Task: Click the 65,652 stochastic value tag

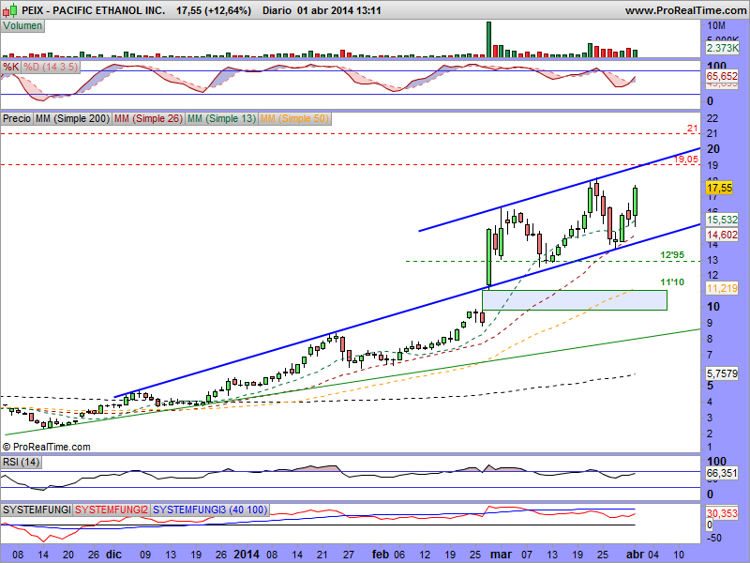Action: tap(722, 76)
